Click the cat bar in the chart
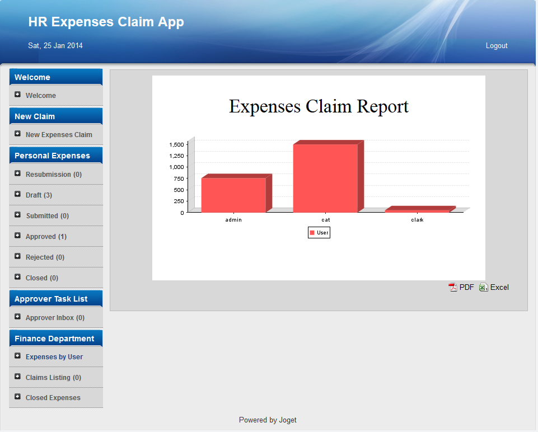 (325, 178)
